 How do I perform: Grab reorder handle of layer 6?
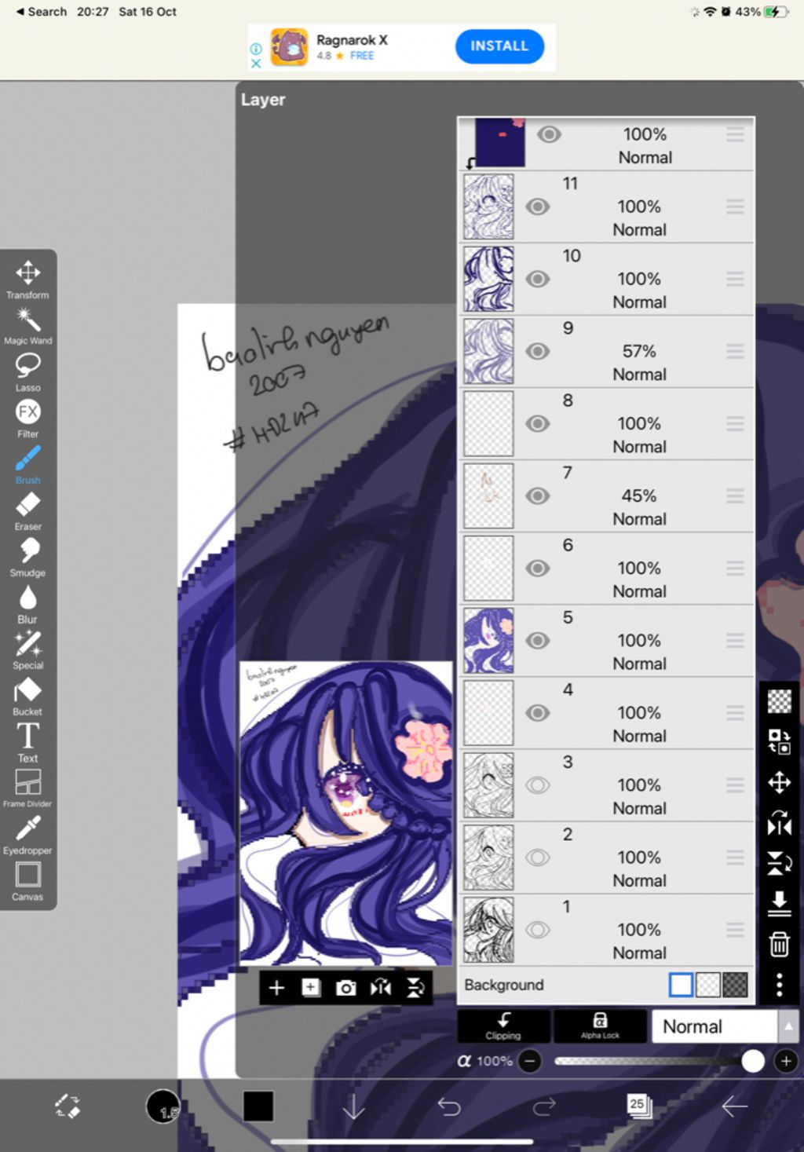(735, 568)
